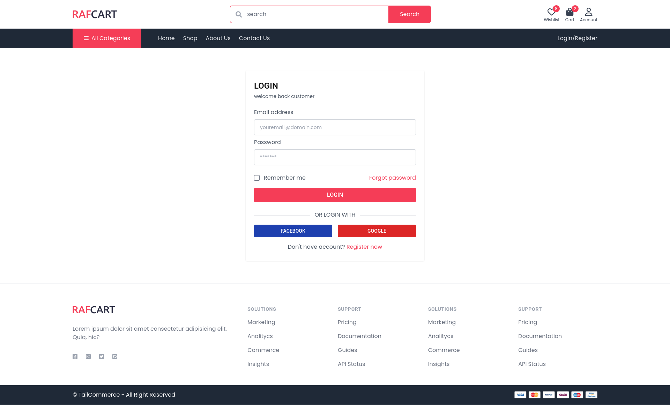Click the magnifier icon in search bar

[x=239, y=14]
